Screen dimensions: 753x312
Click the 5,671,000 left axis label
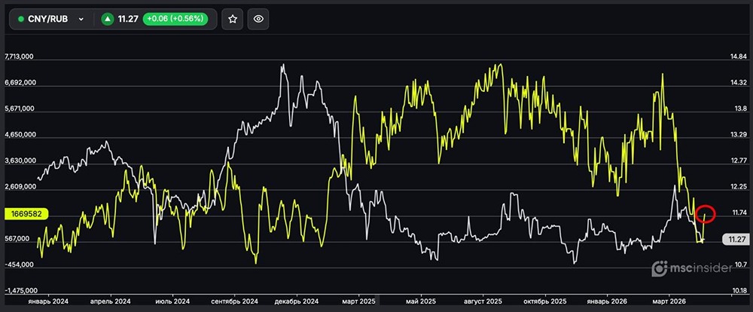(21, 109)
